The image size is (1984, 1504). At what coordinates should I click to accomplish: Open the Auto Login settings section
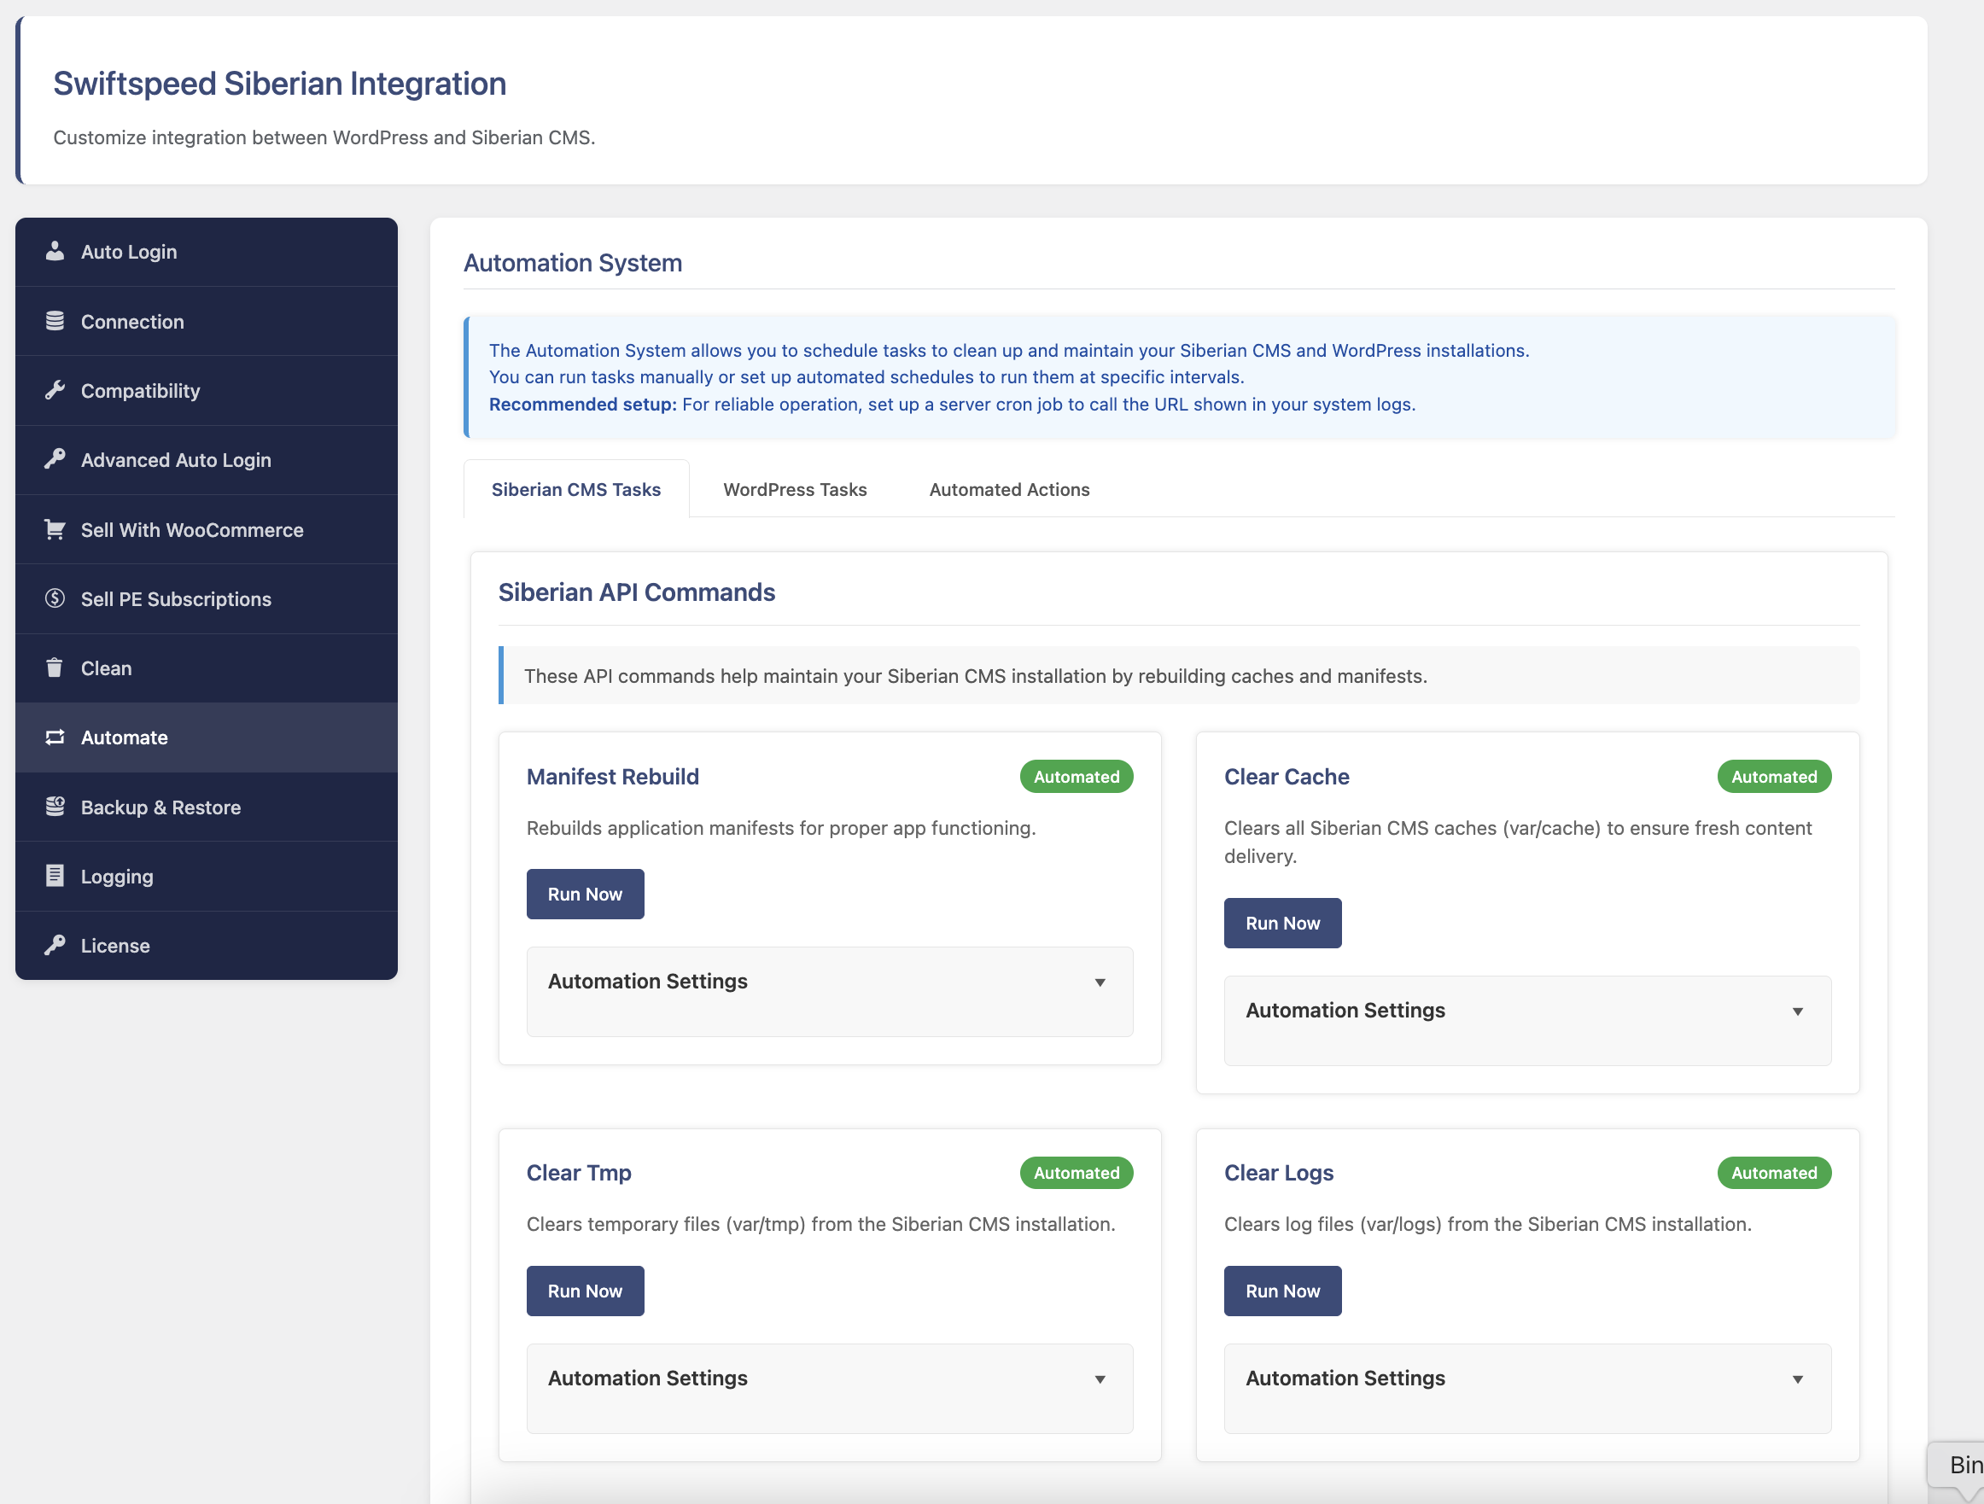pos(207,252)
